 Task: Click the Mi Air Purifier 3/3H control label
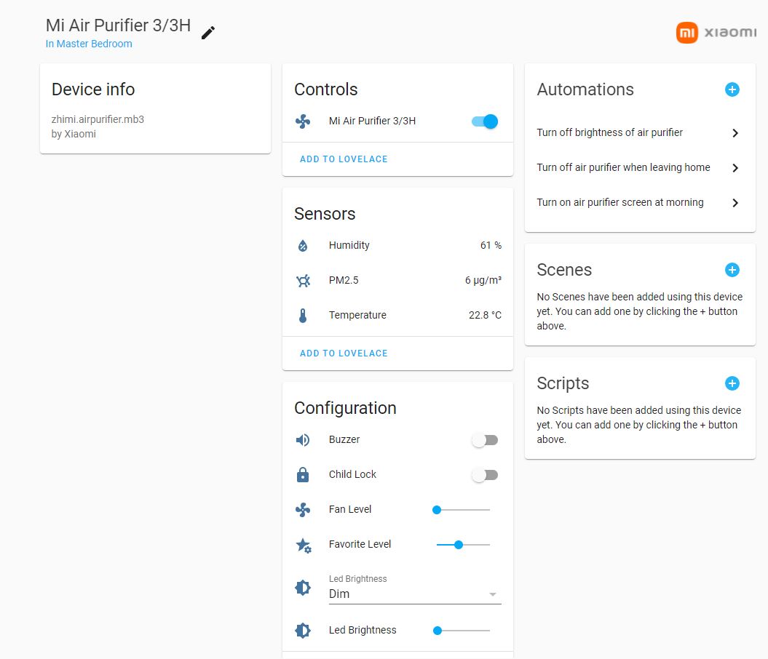pyautogui.click(x=372, y=121)
